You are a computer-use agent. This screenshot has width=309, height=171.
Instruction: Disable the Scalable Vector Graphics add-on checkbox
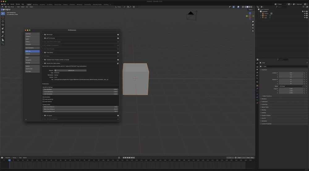click(45, 60)
